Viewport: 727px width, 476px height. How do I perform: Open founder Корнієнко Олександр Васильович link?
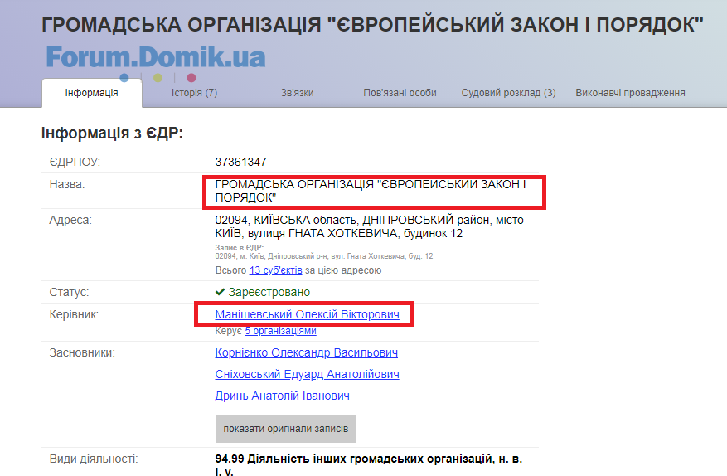point(306,353)
